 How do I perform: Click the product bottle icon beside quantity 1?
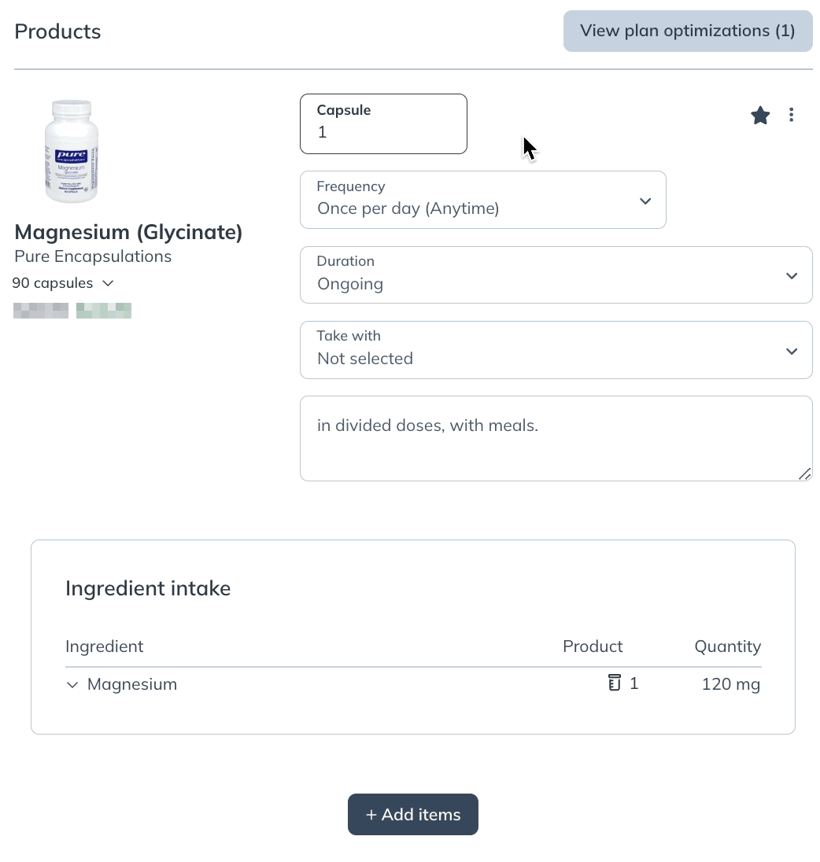tap(615, 683)
